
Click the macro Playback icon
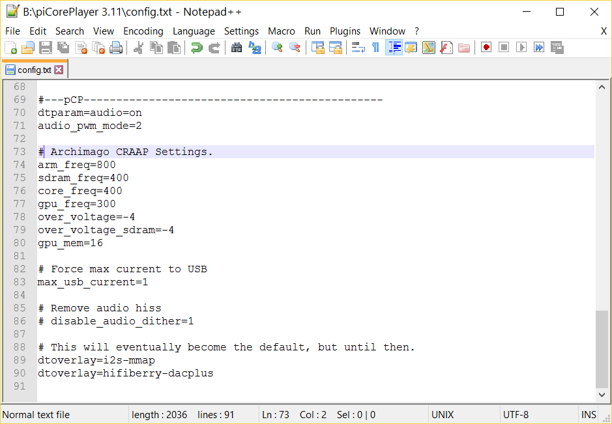(521, 48)
